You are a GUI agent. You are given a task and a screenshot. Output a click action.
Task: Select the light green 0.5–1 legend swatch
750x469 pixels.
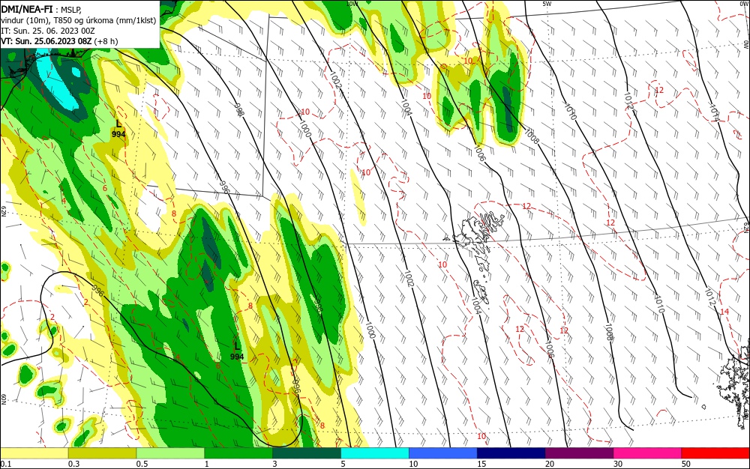pyautogui.click(x=170, y=453)
